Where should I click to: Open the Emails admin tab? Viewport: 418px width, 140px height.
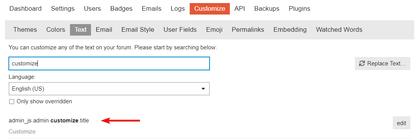pyautogui.click(x=151, y=8)
